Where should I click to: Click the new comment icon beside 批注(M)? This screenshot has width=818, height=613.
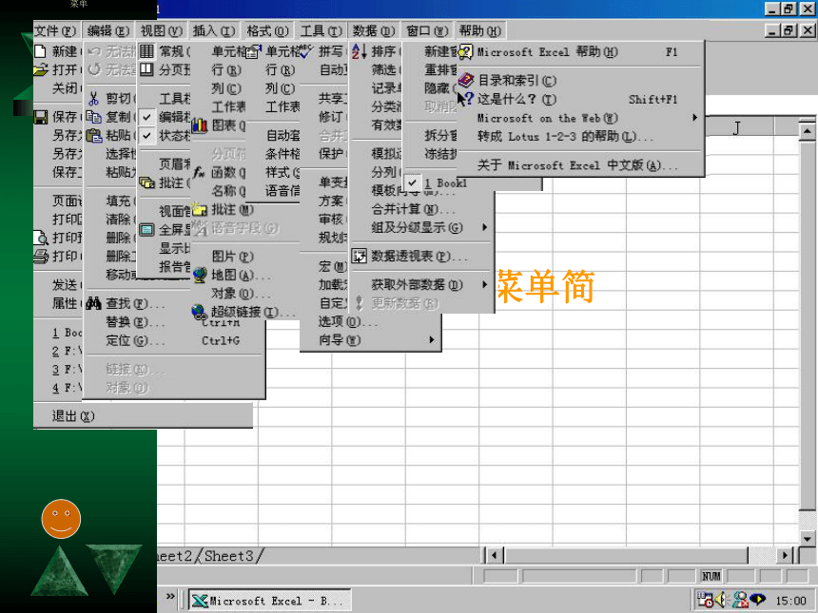(x=200, y=209)
